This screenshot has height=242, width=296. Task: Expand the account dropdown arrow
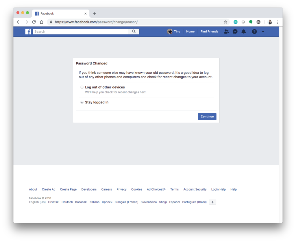(263, 32)
